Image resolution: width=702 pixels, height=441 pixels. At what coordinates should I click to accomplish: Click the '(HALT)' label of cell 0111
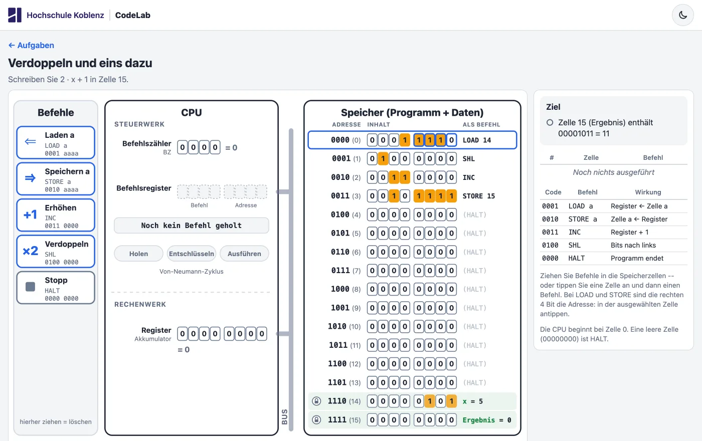(x=475, y=271)
